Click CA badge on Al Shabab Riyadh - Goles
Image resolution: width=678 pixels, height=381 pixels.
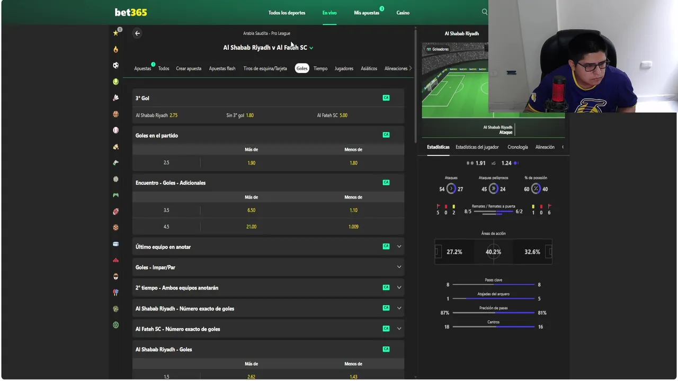(x=386, y=349)
